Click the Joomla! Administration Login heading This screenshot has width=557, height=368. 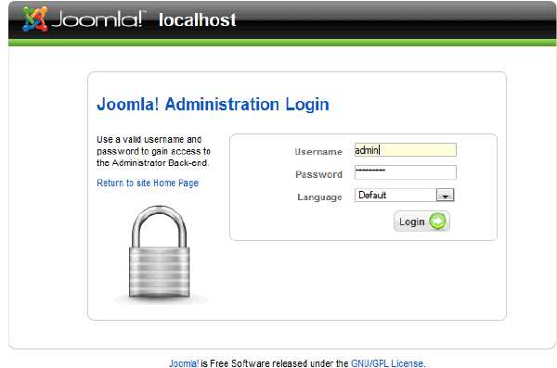pyautogui.click(x=213, y=105)
